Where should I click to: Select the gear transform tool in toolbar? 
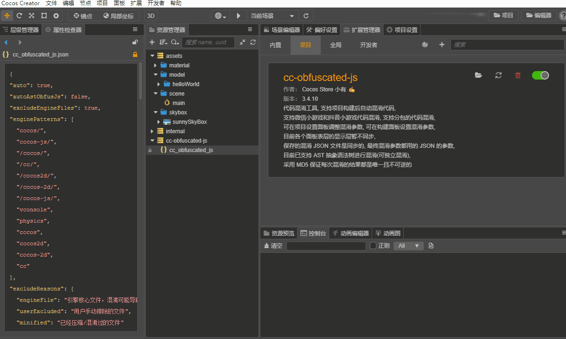coord(56,16)
